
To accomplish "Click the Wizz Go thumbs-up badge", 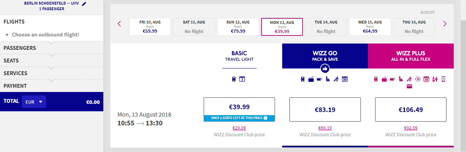I will tap(325, 68).
